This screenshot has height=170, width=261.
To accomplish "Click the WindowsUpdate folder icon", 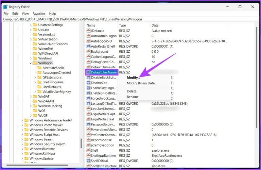I will [x=26, y=158].
